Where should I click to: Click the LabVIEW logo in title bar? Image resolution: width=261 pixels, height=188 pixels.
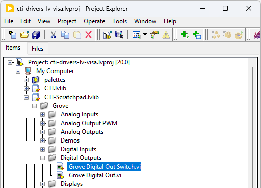pyautogui.click(x=10, y=8)
